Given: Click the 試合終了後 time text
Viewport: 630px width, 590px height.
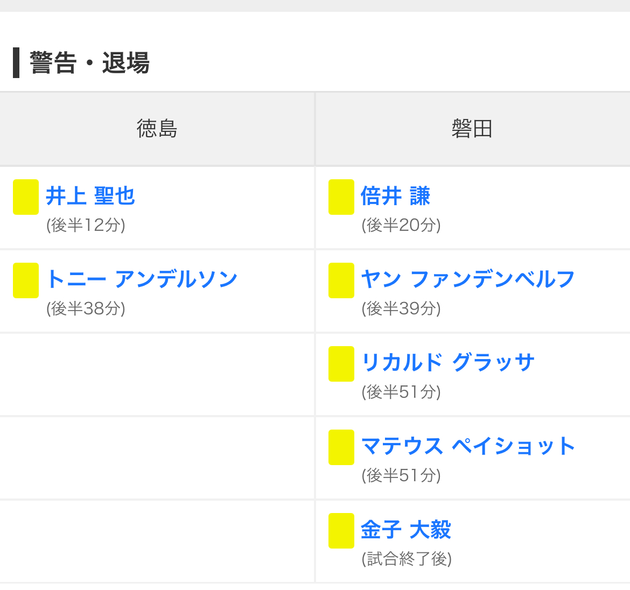Looking at the screenshot, I should [x=407, y=559].
